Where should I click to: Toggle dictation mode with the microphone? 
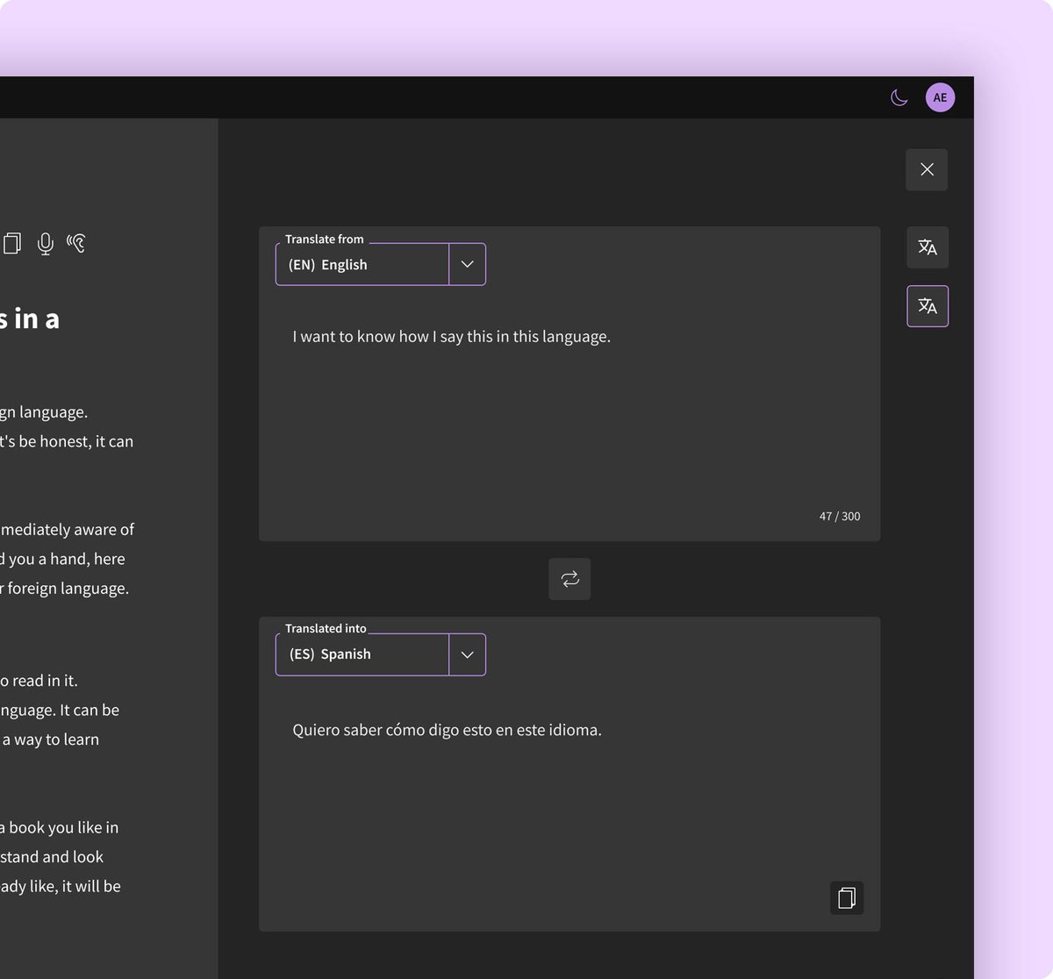pos(45,243)
